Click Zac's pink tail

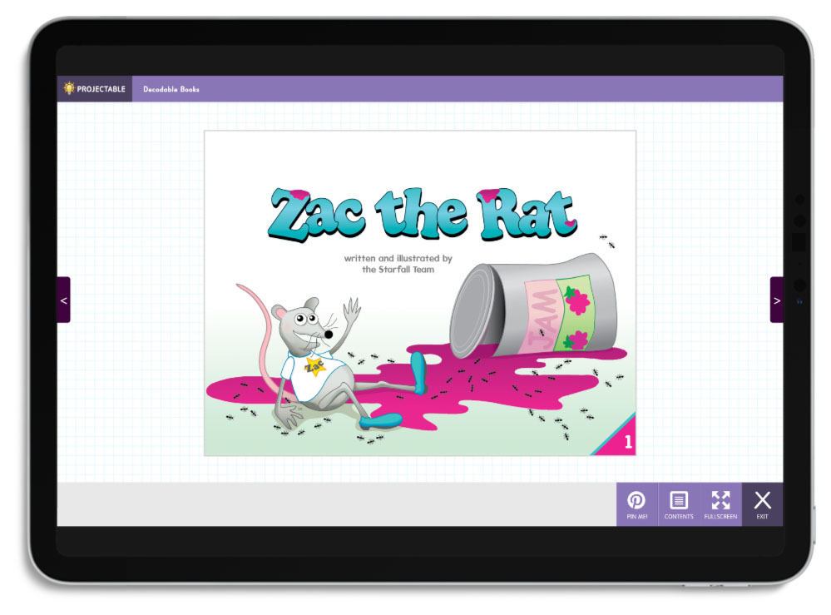[254, 316]
